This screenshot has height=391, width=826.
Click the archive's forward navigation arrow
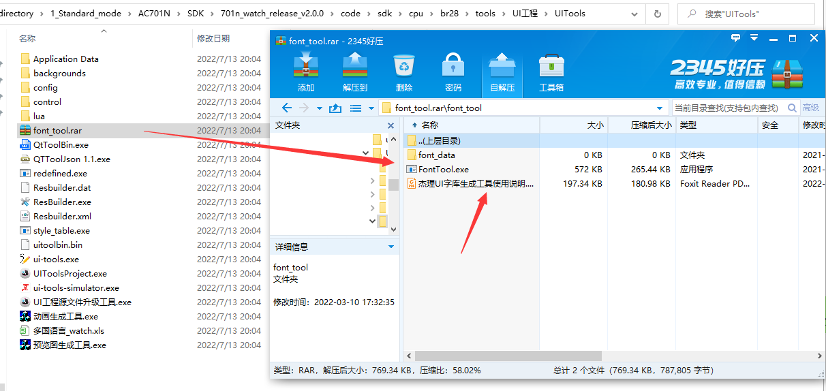click(x=304, y=108)
